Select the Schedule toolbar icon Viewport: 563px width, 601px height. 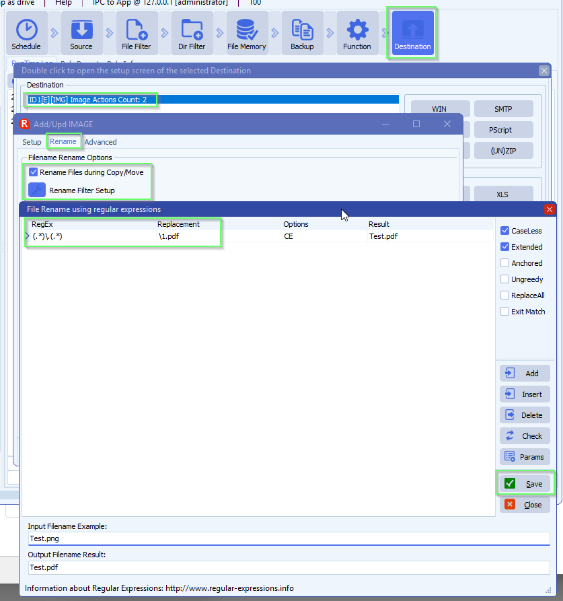[26, 32]
